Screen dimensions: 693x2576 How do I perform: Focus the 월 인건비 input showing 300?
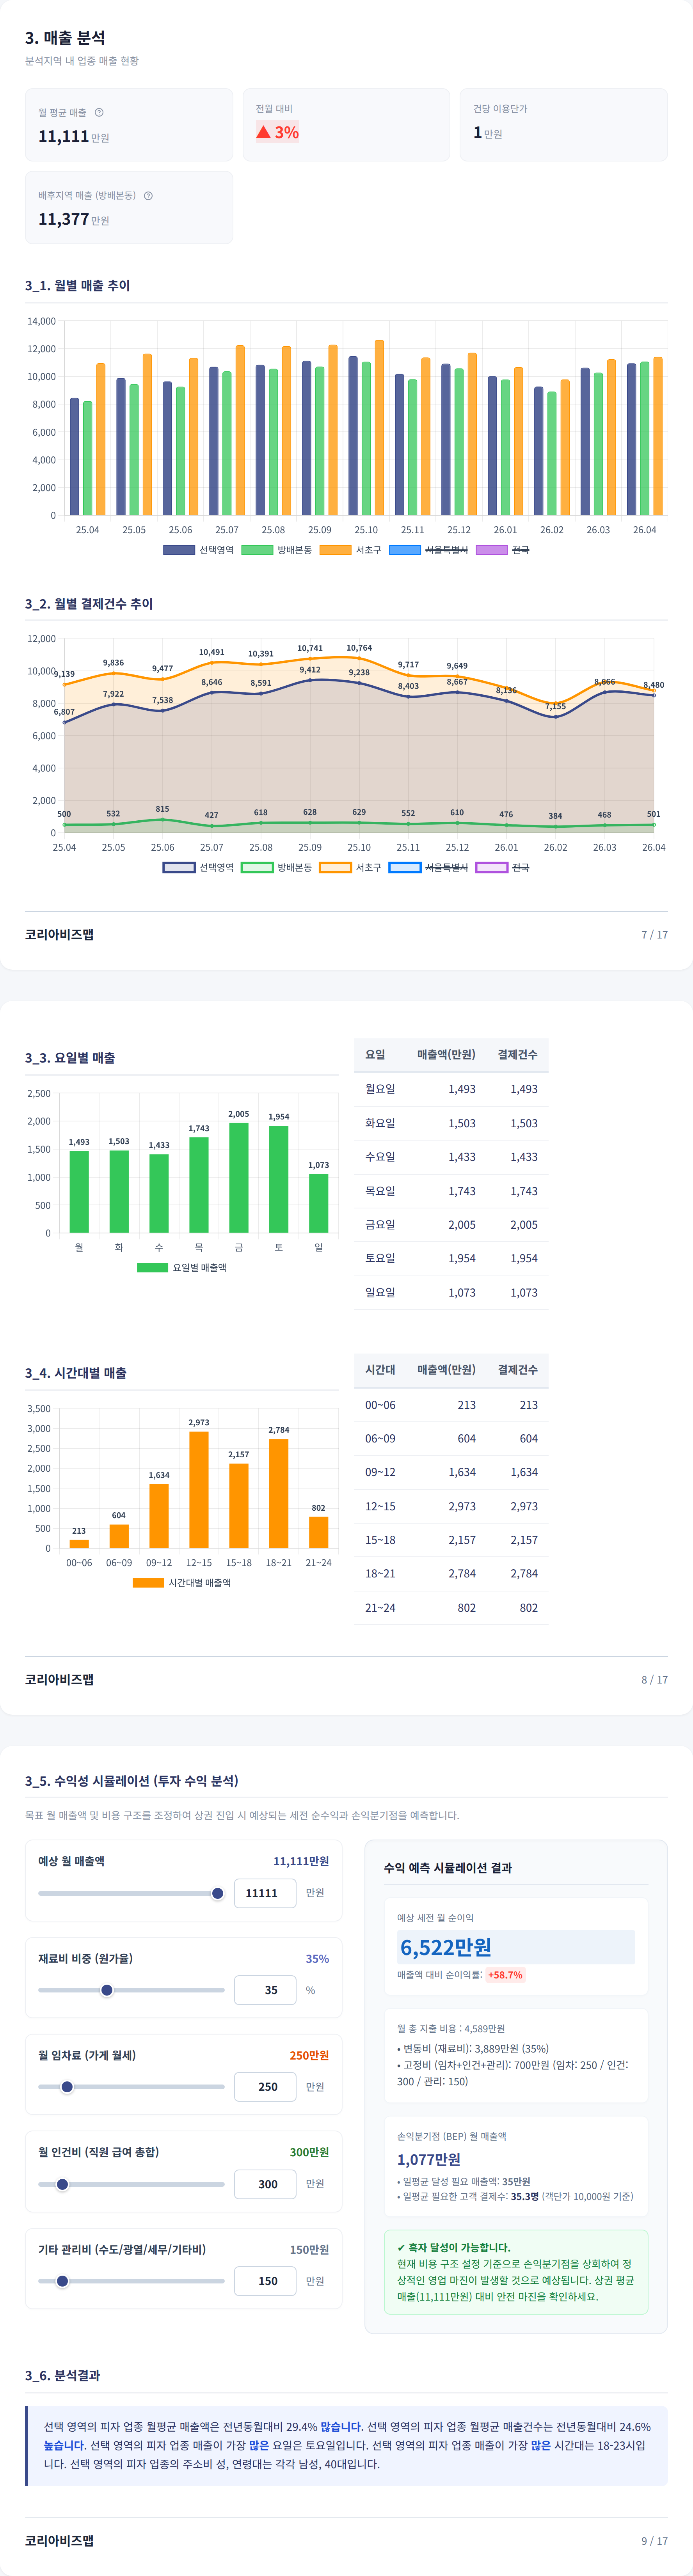tap(265, 2184)
